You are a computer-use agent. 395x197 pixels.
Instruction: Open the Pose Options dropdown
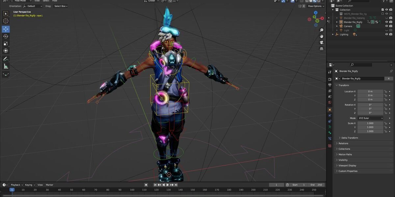click(316, 6)
